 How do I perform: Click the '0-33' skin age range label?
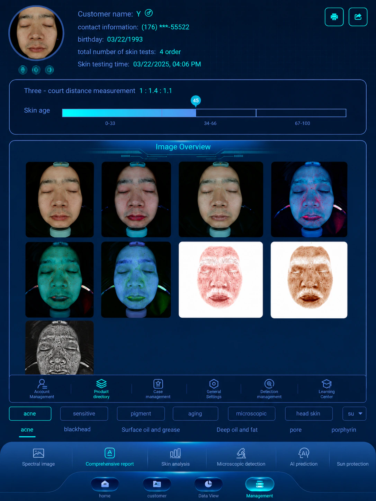(110, 123)
